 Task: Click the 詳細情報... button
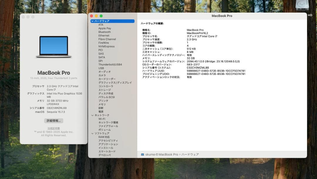pos(54,121)
